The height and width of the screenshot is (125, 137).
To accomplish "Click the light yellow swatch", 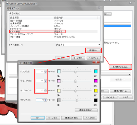I will point(59,91).
